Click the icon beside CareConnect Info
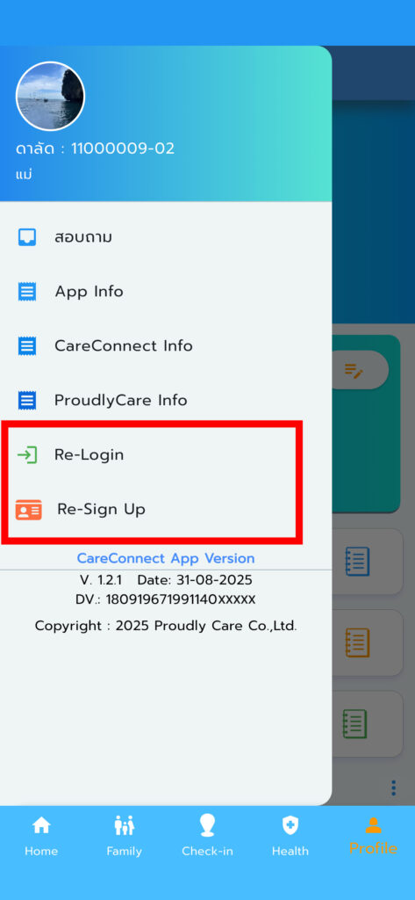The width and height of the screenshot is (415, 900). click(x=27, y=346)
